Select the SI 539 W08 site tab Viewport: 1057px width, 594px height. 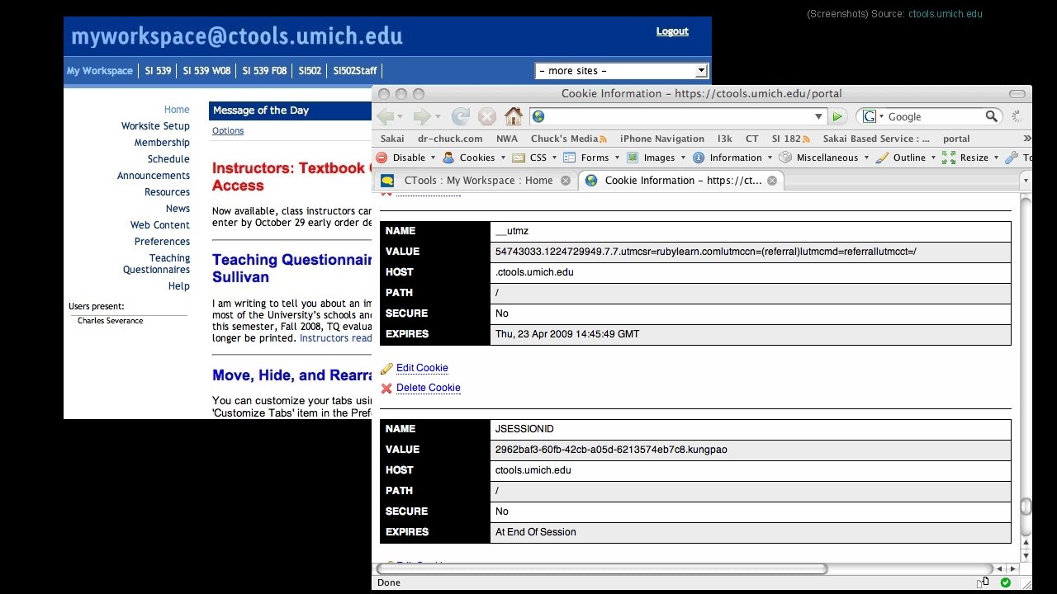pyautogui.click(x=206, y=71)
